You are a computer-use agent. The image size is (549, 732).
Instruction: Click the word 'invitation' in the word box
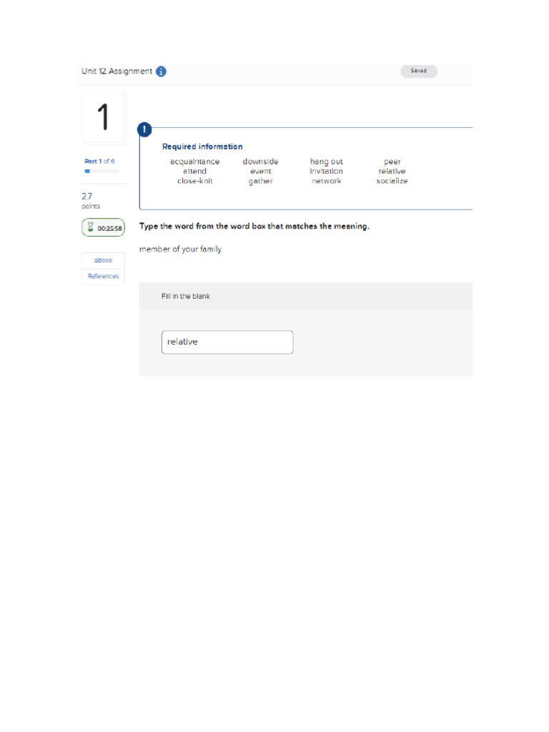coord(326,172)
